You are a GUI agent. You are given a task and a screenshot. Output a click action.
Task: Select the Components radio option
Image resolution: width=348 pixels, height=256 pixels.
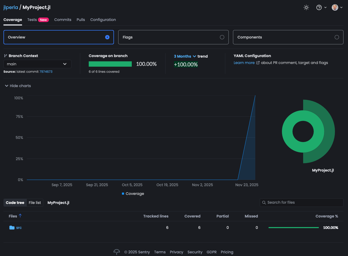337,37
